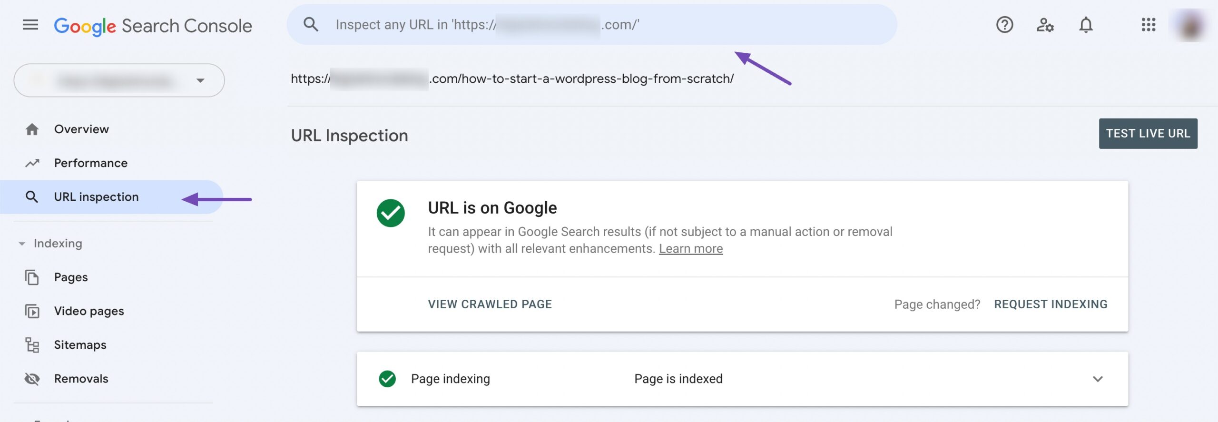1218x422 pixels.
Task: Click the search magnifier icon in URL bar
Action: pyautogui.click(x=311, y=24)
